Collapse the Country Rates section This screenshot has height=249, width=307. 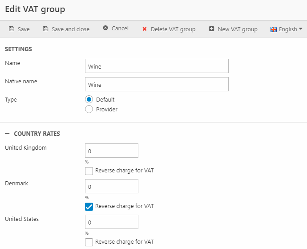tap(7, 134)
